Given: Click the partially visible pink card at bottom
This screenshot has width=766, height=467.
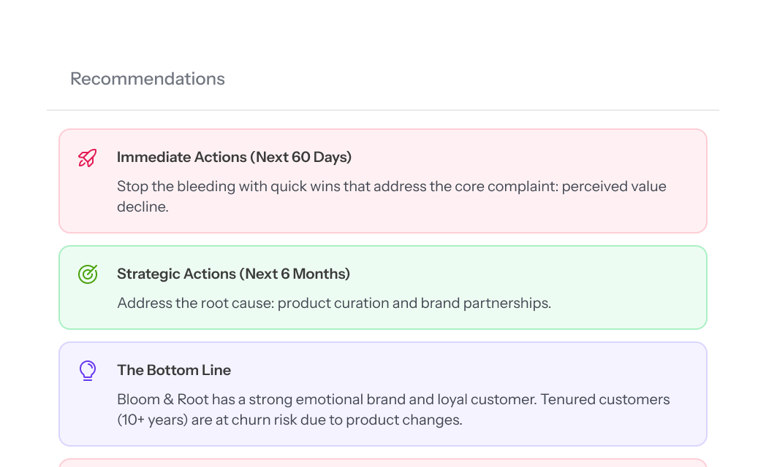Looking at the screenshot, I should pos(382,463).
